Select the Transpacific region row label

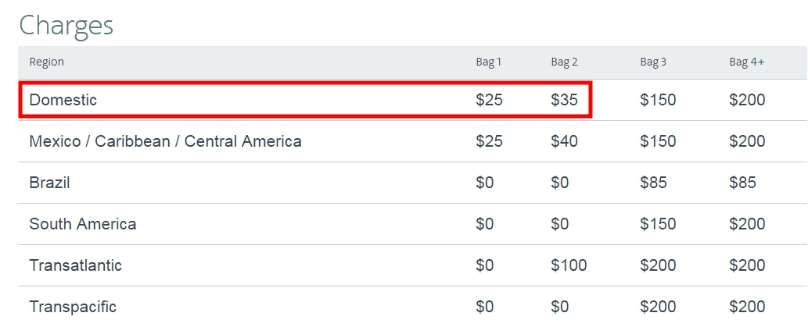click(x=73, y=307)
